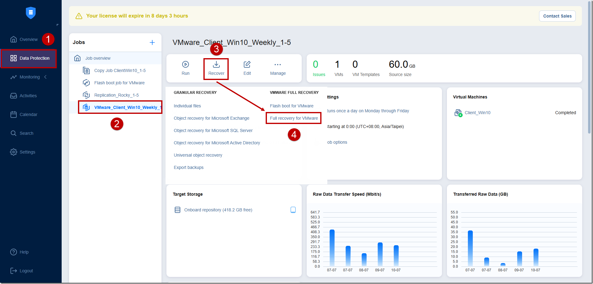
Task: Click the Target Storage heading
Action: coord(188,194)
